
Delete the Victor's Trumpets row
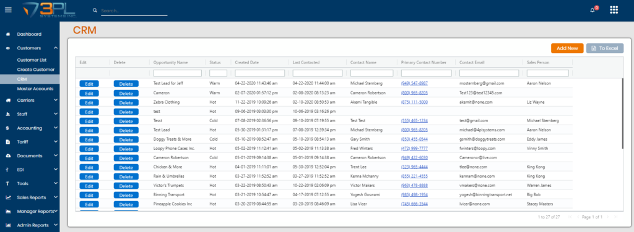[x=126, y=186]
